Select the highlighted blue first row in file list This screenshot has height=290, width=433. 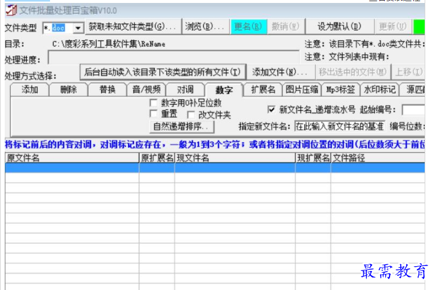point(215,168)
